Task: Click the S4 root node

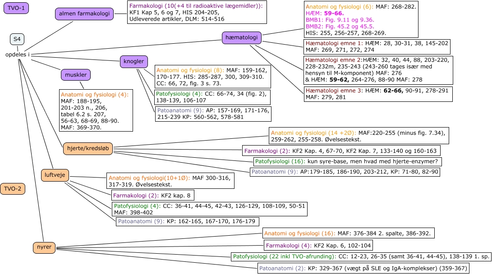Action: click(17, 39)
